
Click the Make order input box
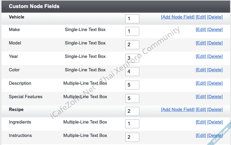point(132,31)
